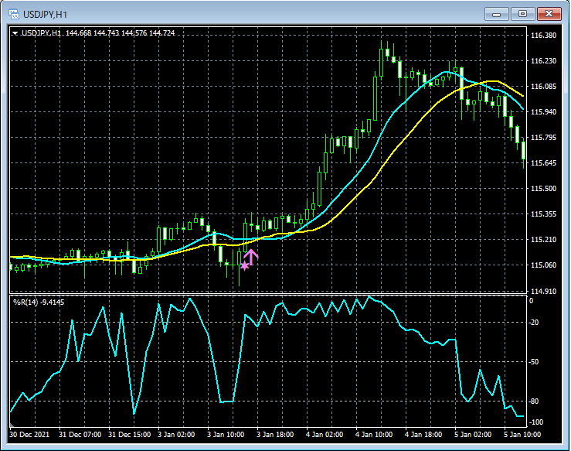Click the 4 Jan 02:00 time label

click(x=325, y=435)
